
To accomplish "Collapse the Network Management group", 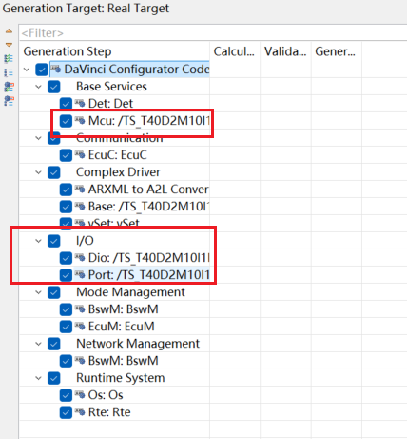I will coord(39,344).
